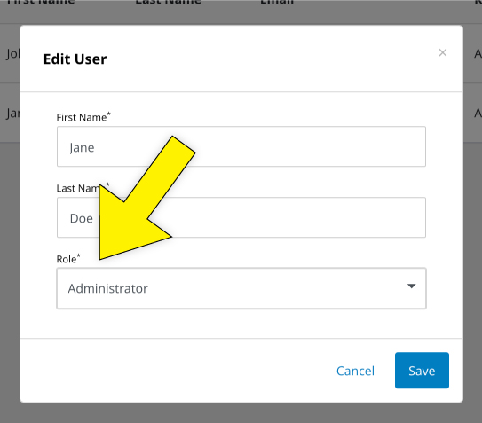Image resolution: width=482 pixels, height=423 pixels.
Task: Click the Role dropdown arrow
Action: pyautogui.click(x=411, y=286)
